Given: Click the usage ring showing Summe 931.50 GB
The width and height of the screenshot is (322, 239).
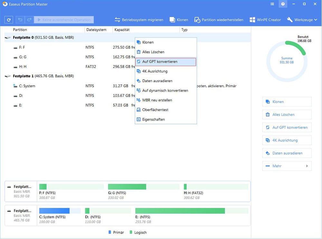Looking at the screenshot, I should [x=287, y=61].
